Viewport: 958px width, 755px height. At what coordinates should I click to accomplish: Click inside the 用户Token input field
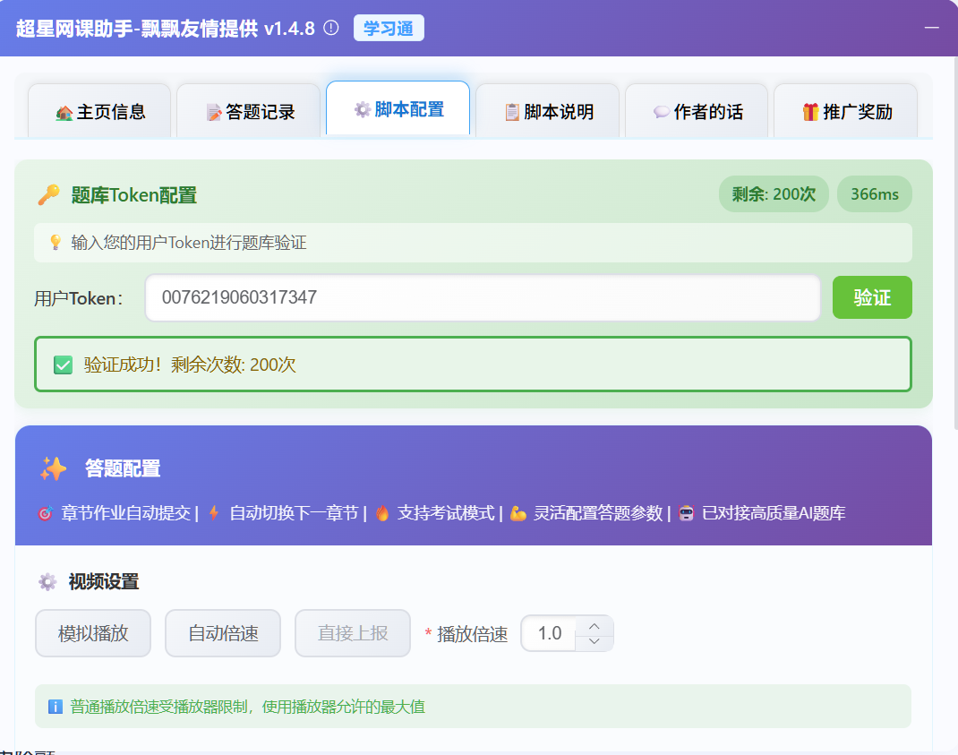point(483,297)
